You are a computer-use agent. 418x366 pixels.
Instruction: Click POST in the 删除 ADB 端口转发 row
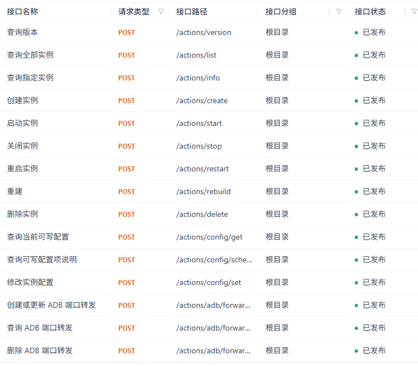click(x=127, y=351)
